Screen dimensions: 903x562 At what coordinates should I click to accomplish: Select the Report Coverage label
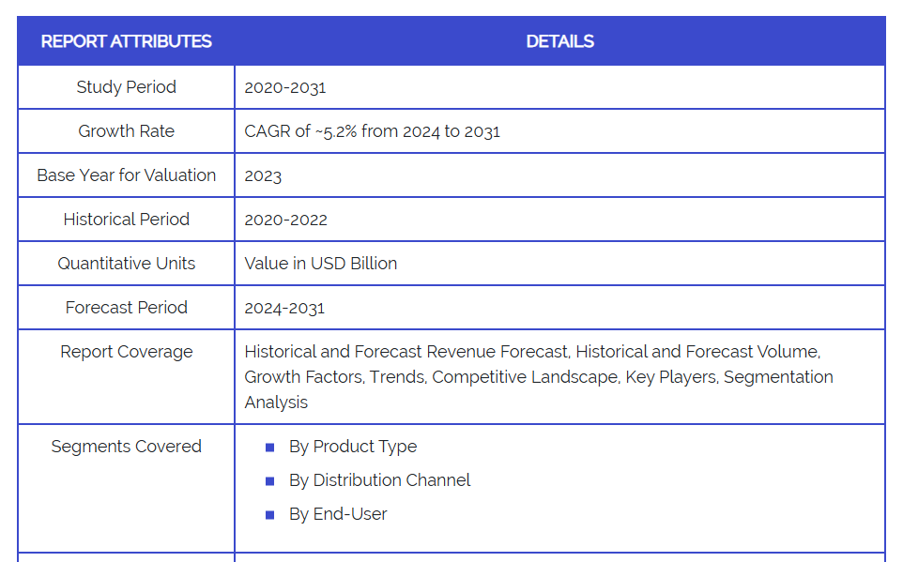point(127,352)
